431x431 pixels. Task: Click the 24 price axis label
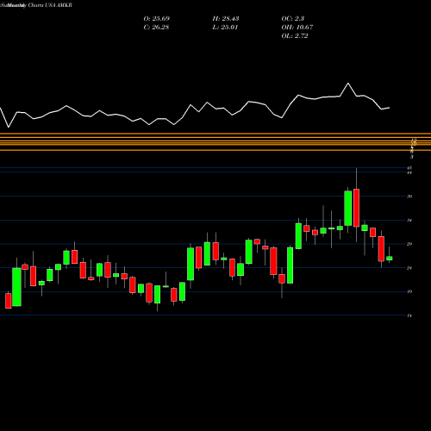point(409,268)
